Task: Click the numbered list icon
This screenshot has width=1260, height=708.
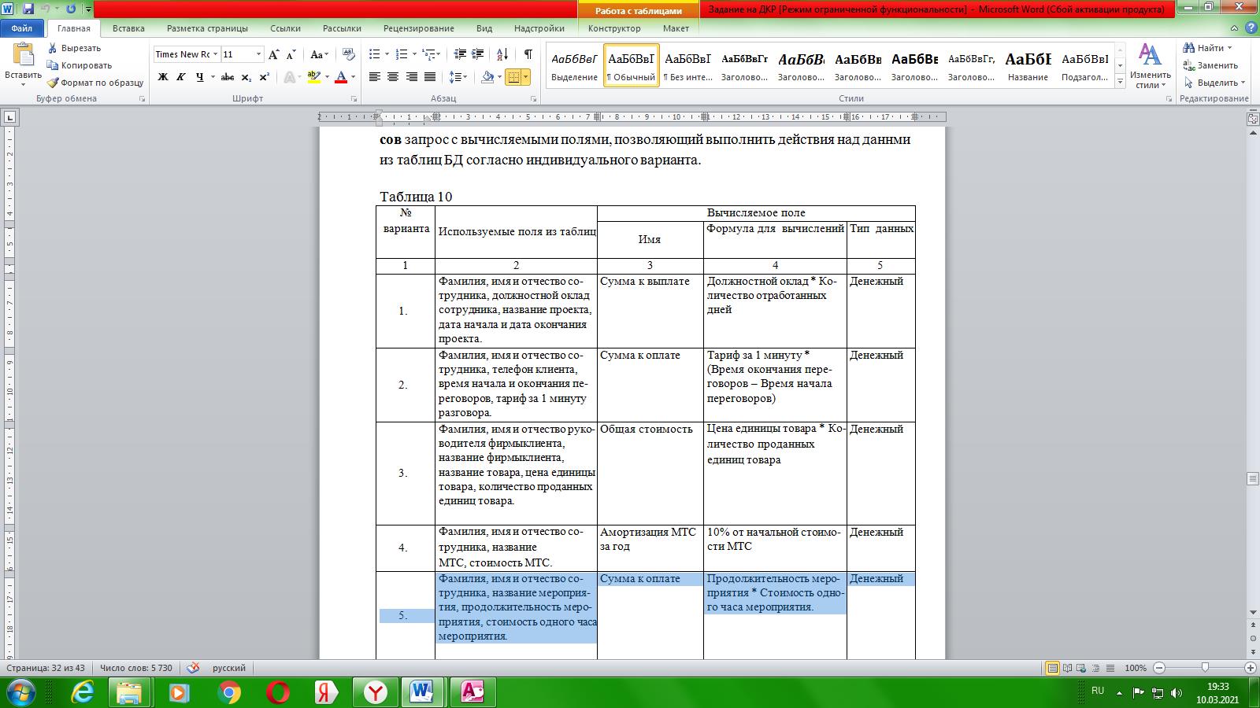Action: (x=402, y=54)
